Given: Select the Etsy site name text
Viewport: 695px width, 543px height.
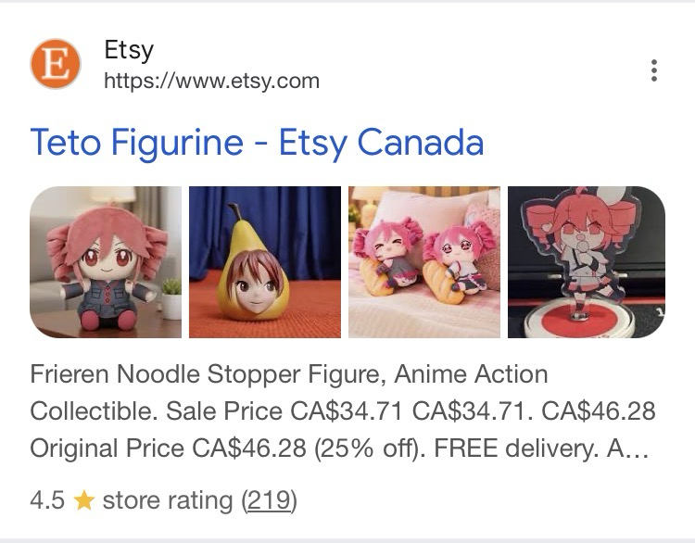Looking at the screenshot, I should point(129,49).
